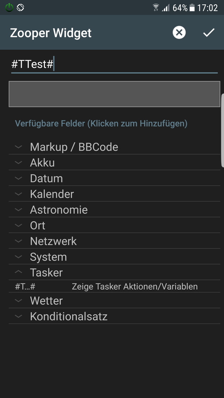
Task: Tap the screen rotation icon in status bar
Action: [x=21, y=8]
